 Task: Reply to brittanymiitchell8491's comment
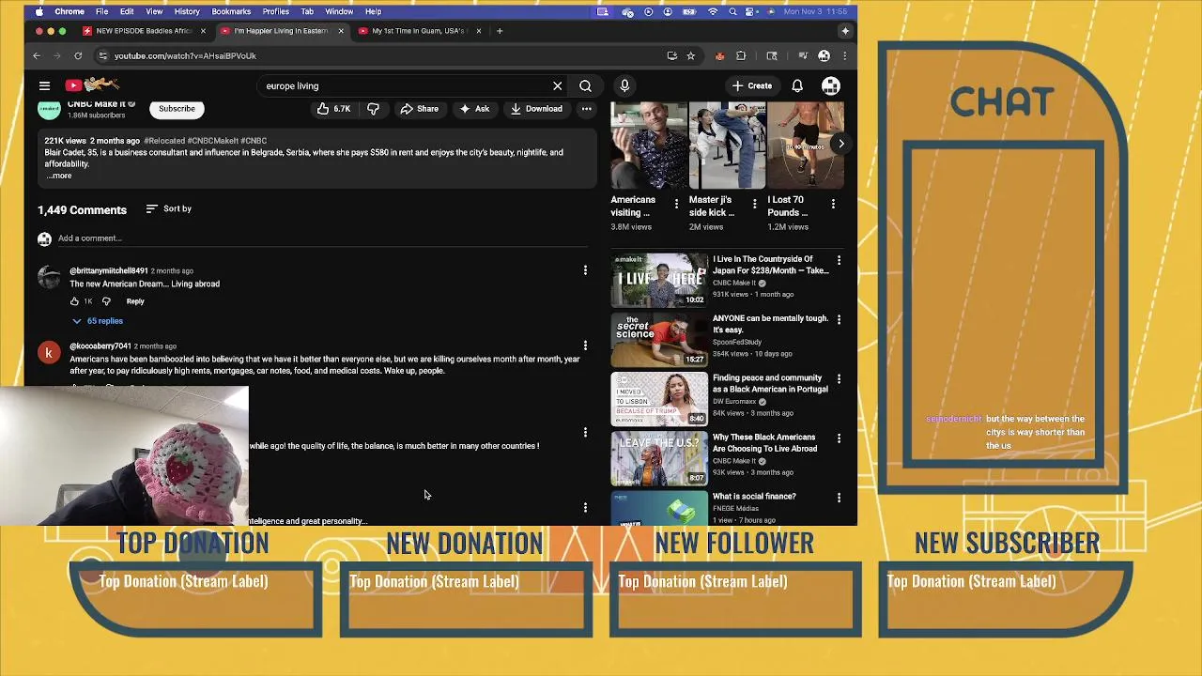point(135,301)
